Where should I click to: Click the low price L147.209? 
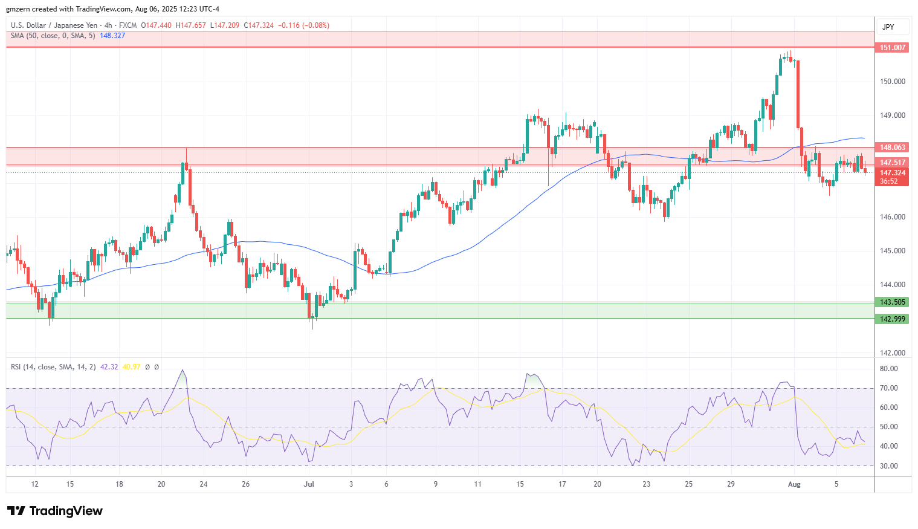click(x=224, y=25)
